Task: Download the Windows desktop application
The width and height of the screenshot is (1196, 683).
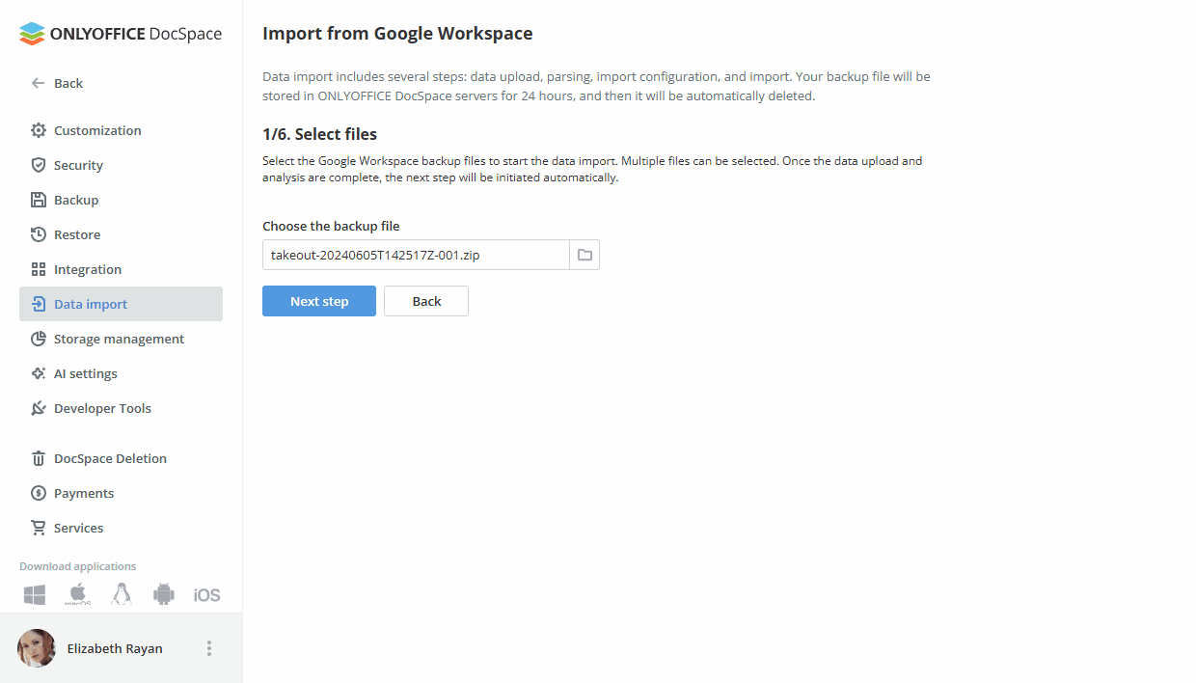Action: tap(34, 594)
